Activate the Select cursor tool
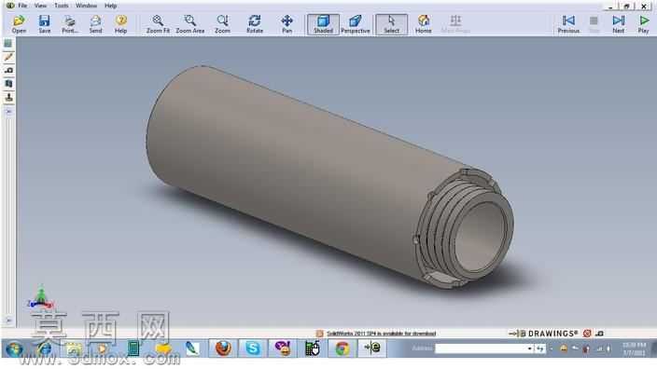 tap(391, 24)
